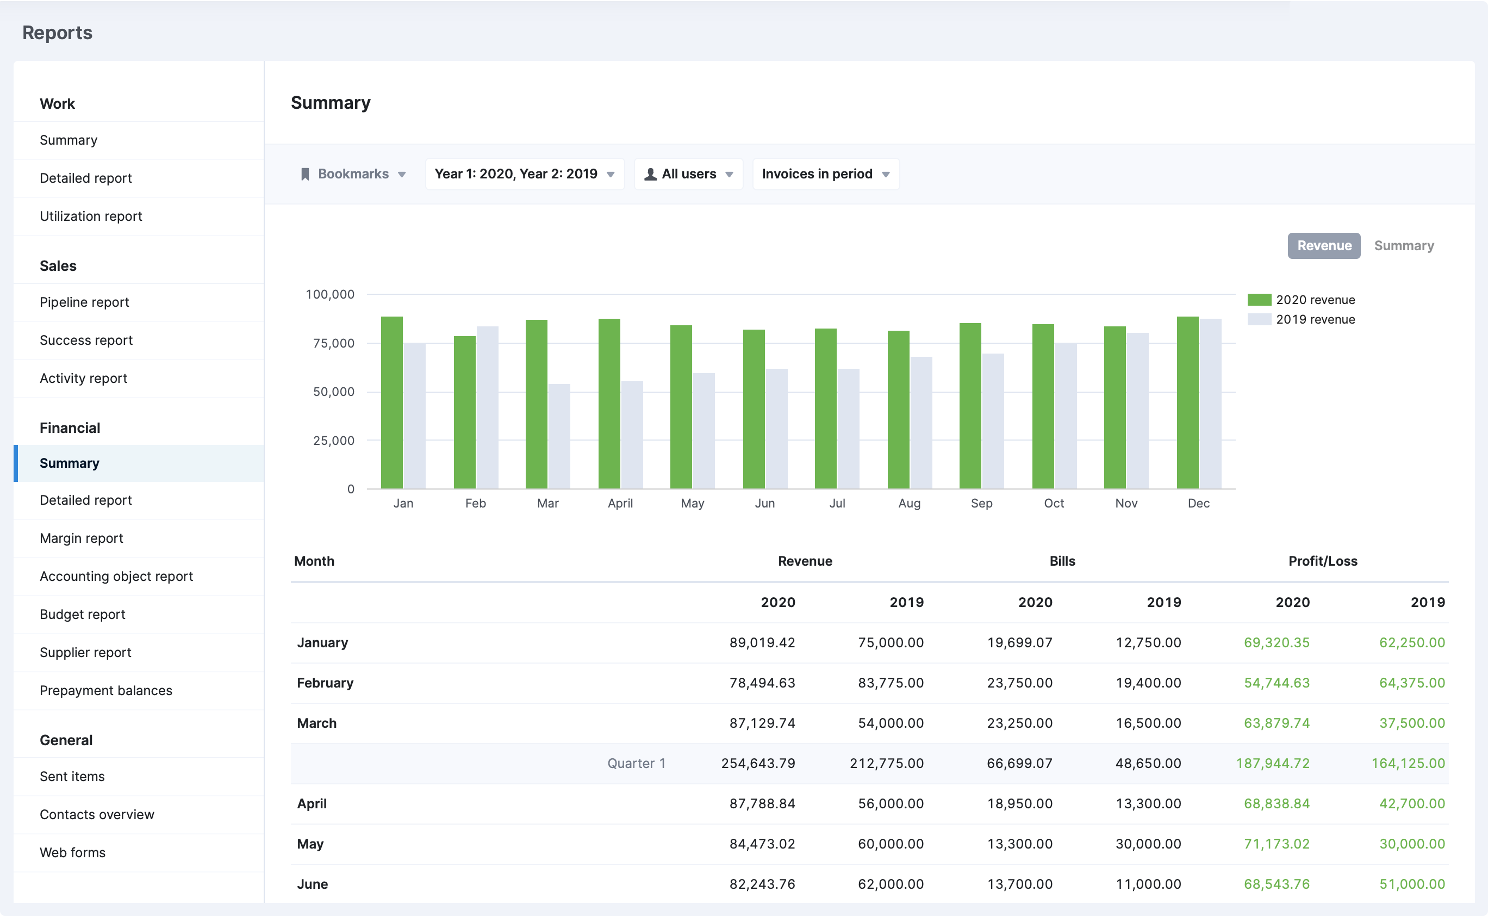Open the Activity report

point(139,379)
